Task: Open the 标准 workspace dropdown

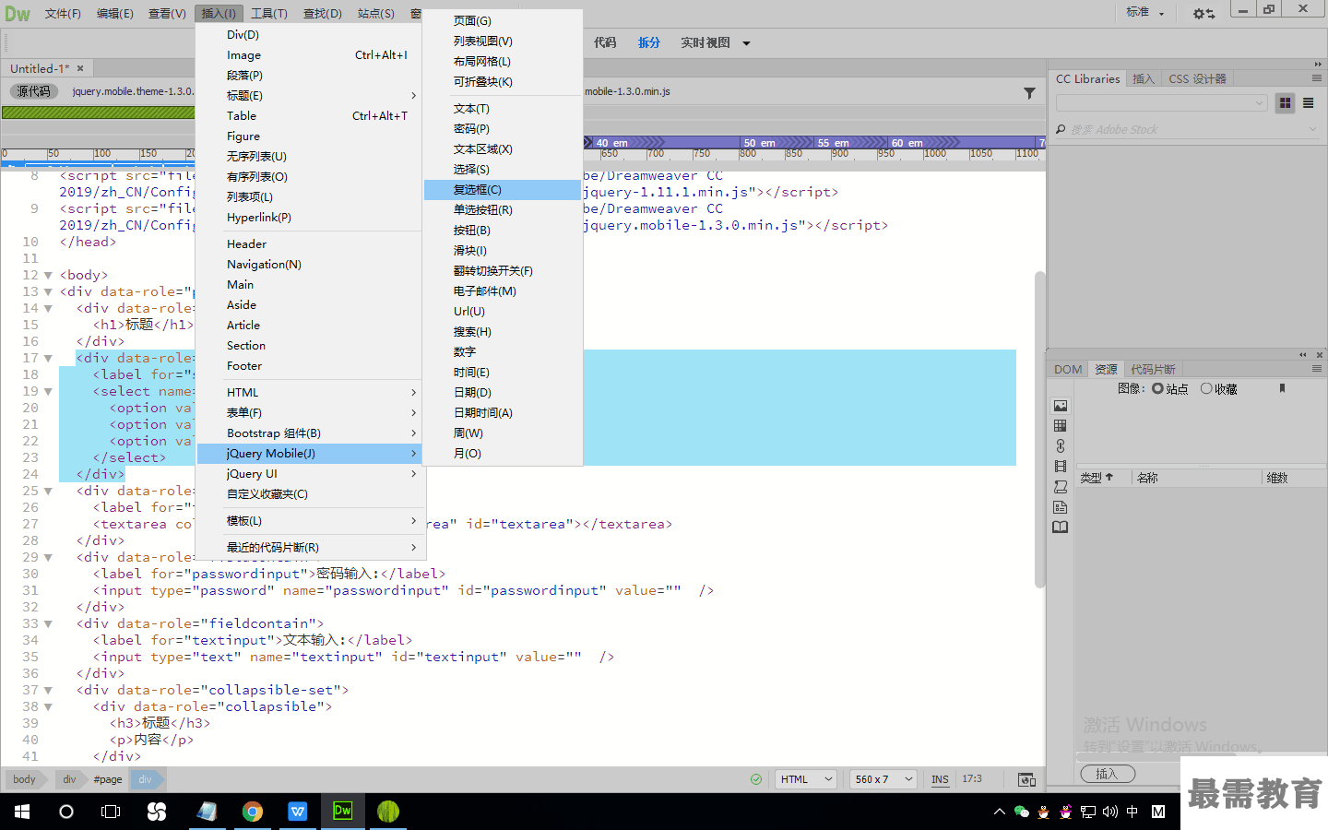Action: tap(1144, 13)
